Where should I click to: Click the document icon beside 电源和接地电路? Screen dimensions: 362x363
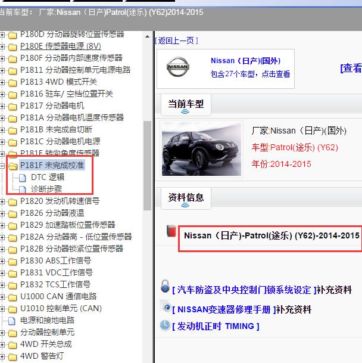tap(12, 321)
